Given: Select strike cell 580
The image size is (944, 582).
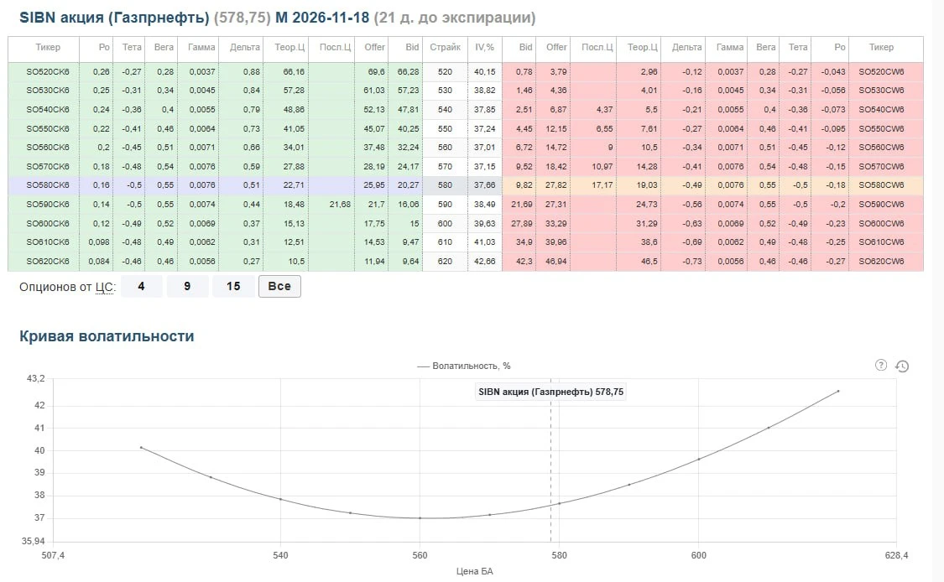Looking at the screenshot, I should [445, 185].
